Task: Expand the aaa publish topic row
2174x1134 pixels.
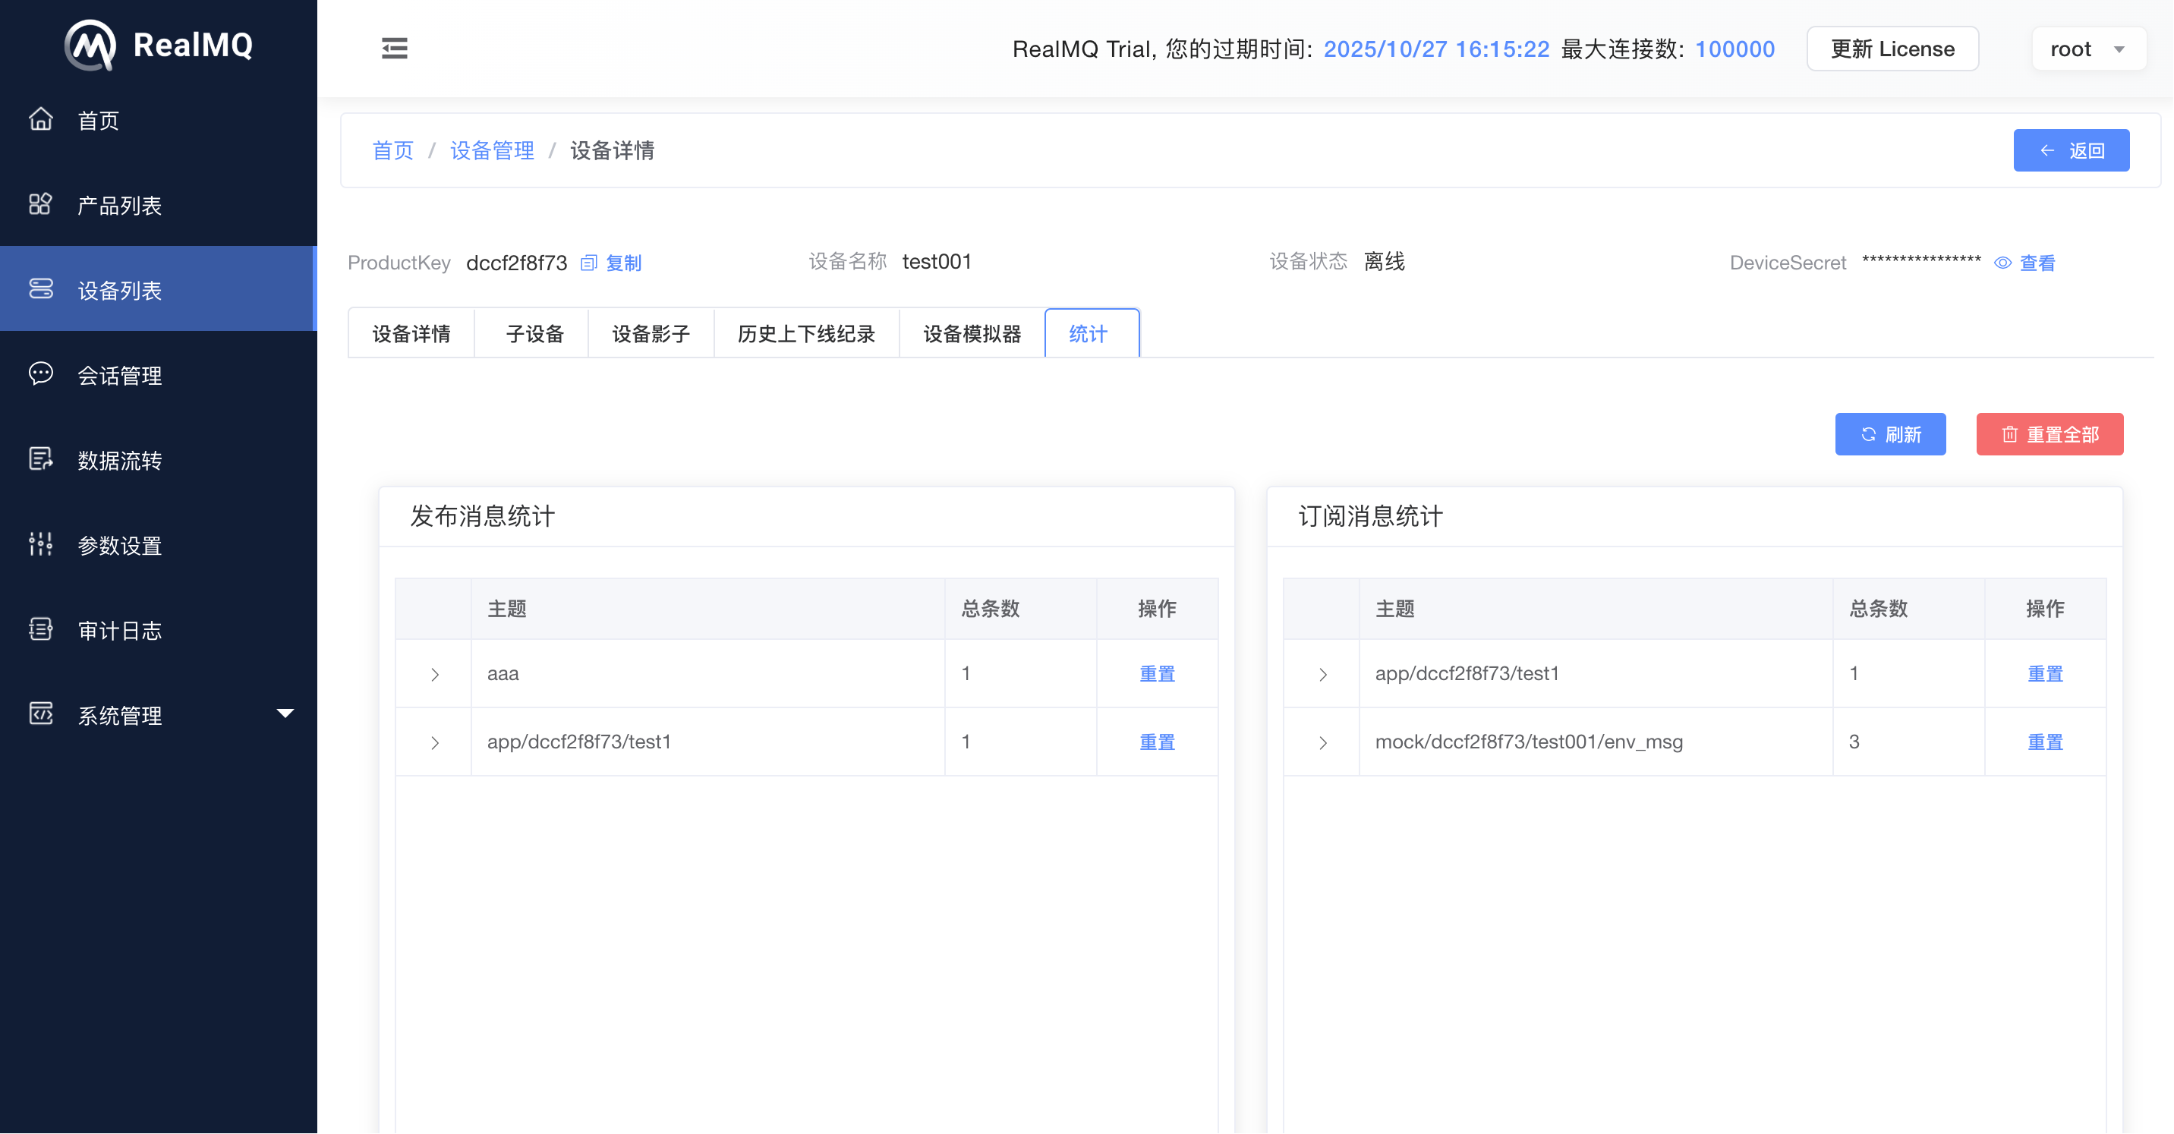Action: [x=435, y=674]
